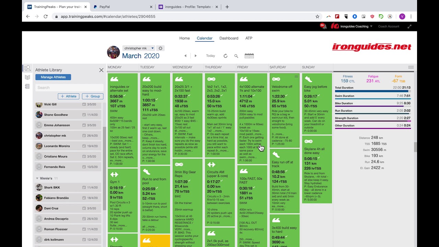The height and width of the screenshot is (247, 439).
Task: Open the Athlete Library sidebar icon
Action: [27, 68]
